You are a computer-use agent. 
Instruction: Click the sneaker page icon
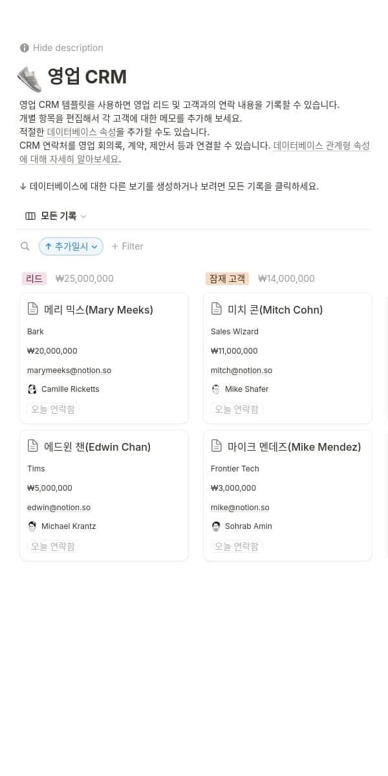click(x=30, y=78)
